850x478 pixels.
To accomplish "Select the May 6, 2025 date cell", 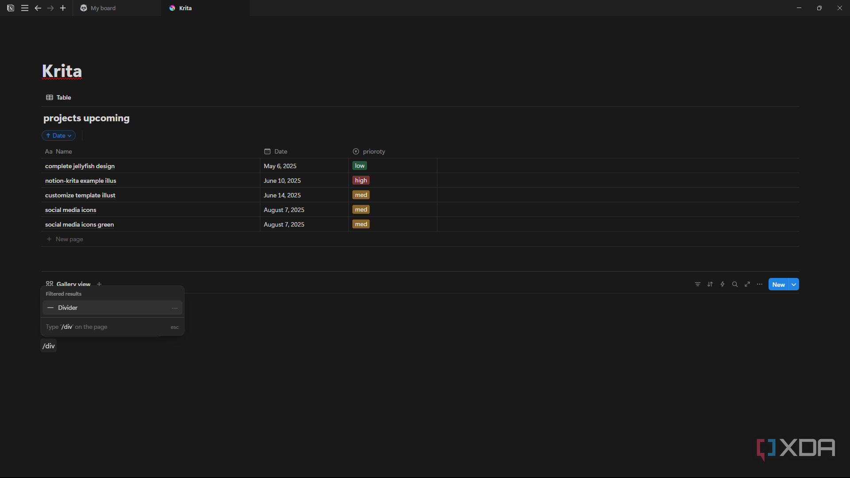I will pos(304,166).
